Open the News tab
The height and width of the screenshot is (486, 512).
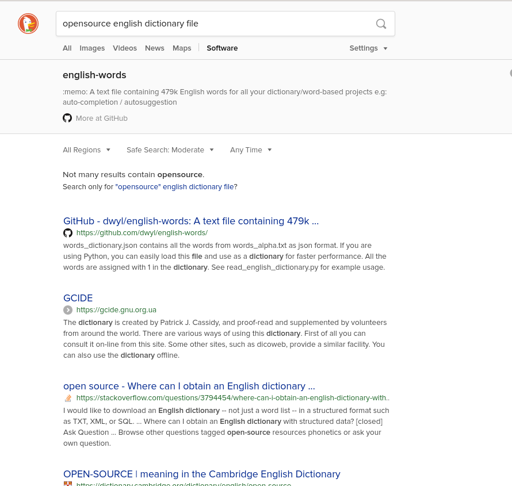[155, 48]
